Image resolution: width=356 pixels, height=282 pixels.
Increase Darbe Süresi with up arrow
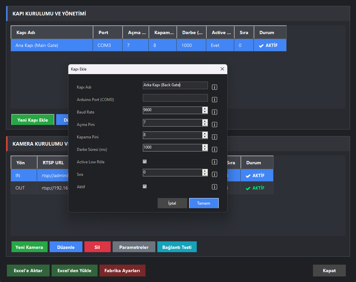[205, 146]
